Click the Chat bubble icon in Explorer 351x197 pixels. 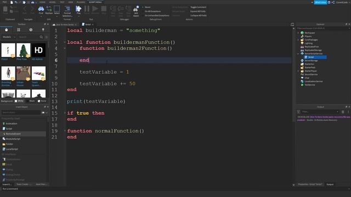pyautogui.click(x=302, y=78)
